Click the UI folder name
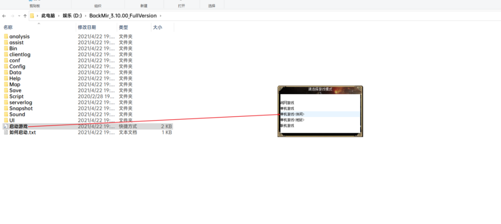 tap(12, 121)
